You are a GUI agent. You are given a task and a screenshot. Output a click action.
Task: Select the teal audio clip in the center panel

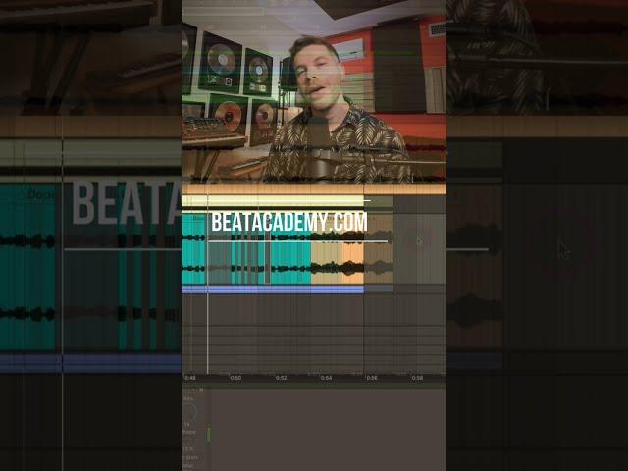245,260
